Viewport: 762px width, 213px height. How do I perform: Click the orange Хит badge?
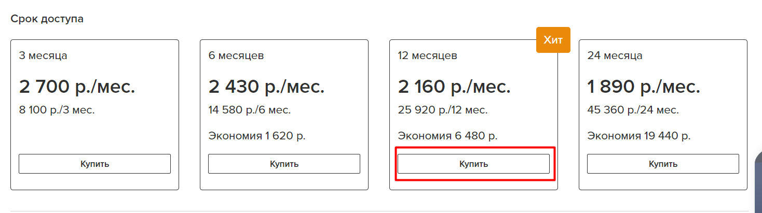click(553, 40)
